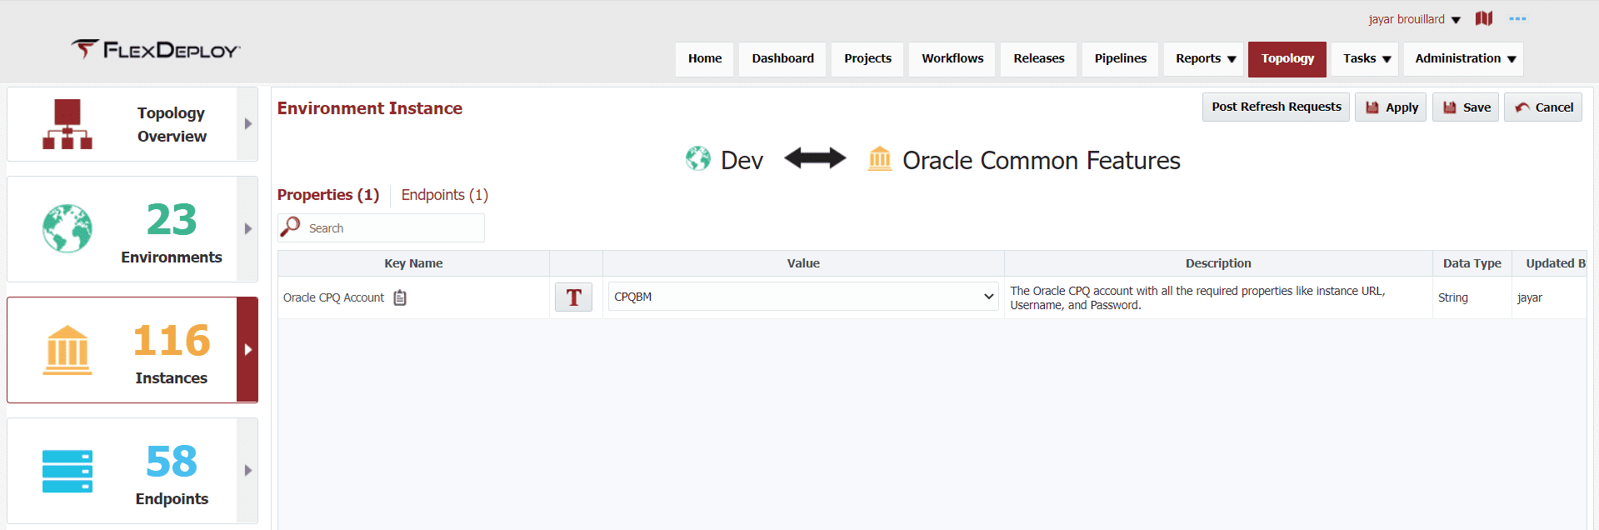Click the Oracle Common Features instance icon
Viewport: 1599px width, 530px height.
[x=880, y=158]
